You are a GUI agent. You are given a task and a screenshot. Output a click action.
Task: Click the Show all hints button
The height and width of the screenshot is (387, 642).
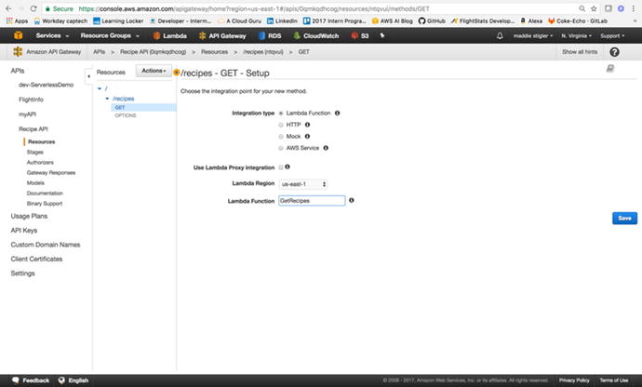click(580, 52)
